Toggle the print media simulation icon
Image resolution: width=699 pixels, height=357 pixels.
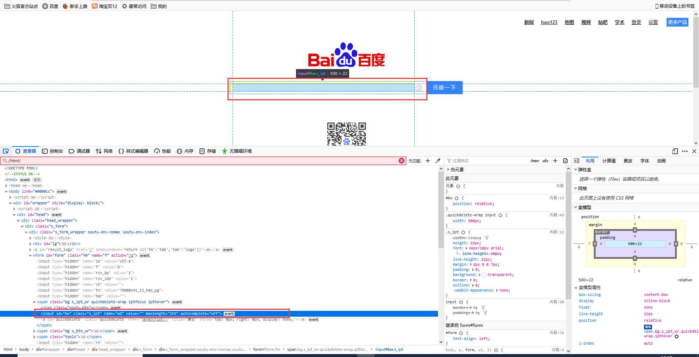point(565,161)
